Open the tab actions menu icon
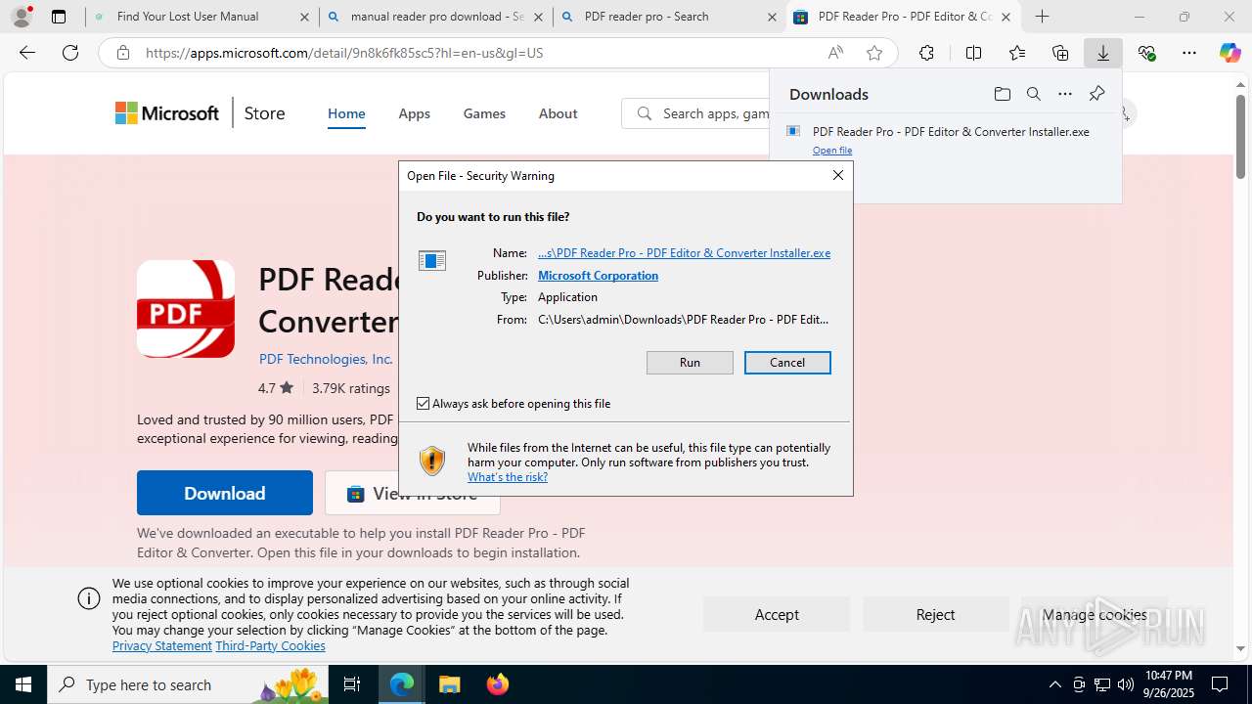This screenshot has width=1252, height=704. (x=59, y=17)
